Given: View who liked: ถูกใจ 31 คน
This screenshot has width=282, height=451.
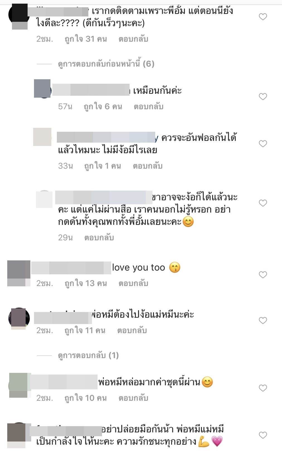Looking at the screenshot, I should click(86, 39).
